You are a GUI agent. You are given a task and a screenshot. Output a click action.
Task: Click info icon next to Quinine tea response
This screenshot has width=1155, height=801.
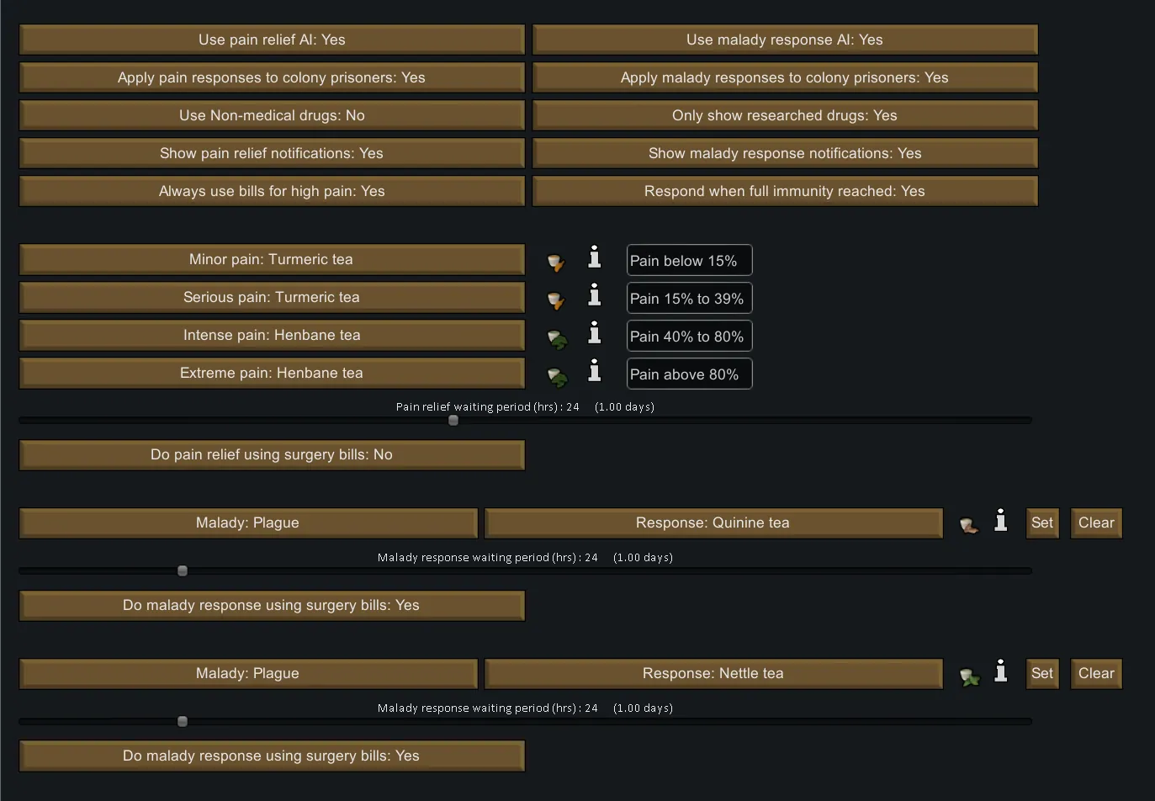click(x=1000, y=521)
